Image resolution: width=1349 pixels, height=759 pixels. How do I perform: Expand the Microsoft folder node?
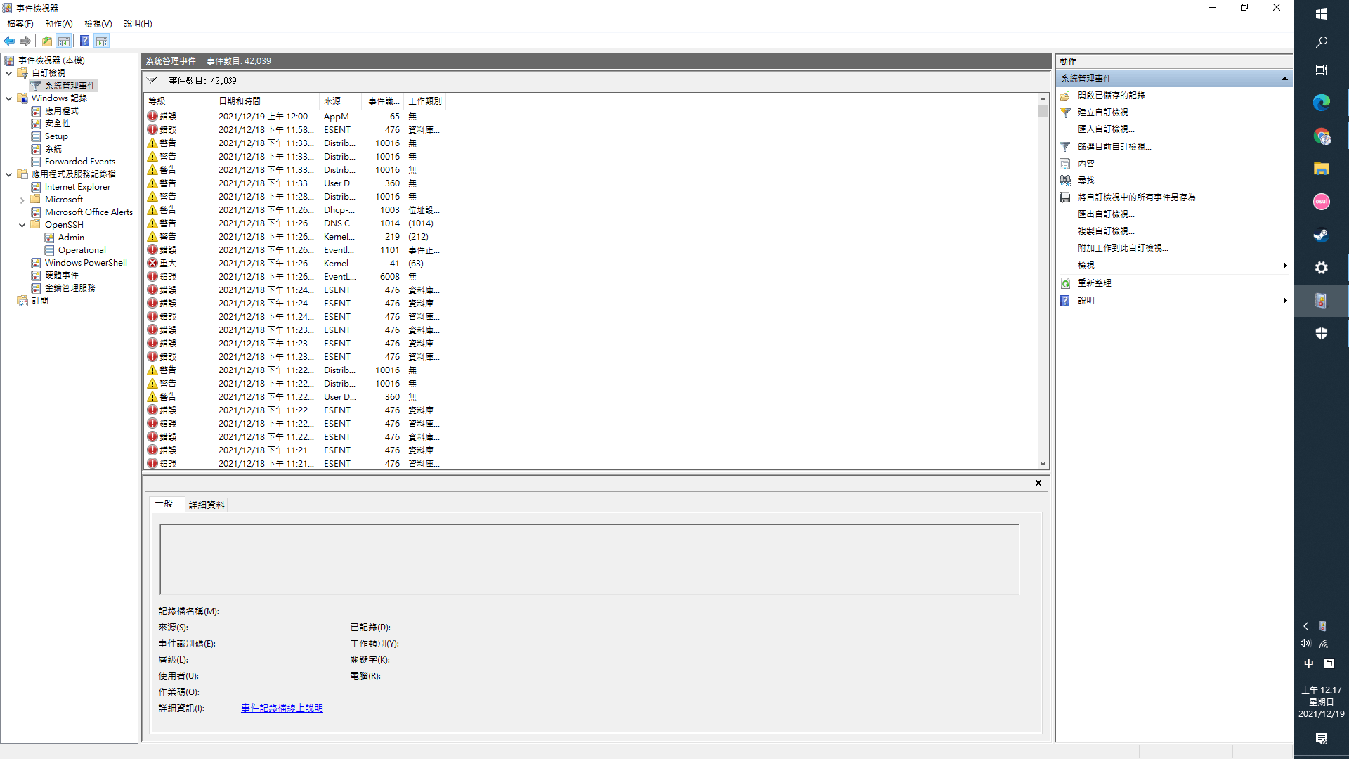[22, 200]
